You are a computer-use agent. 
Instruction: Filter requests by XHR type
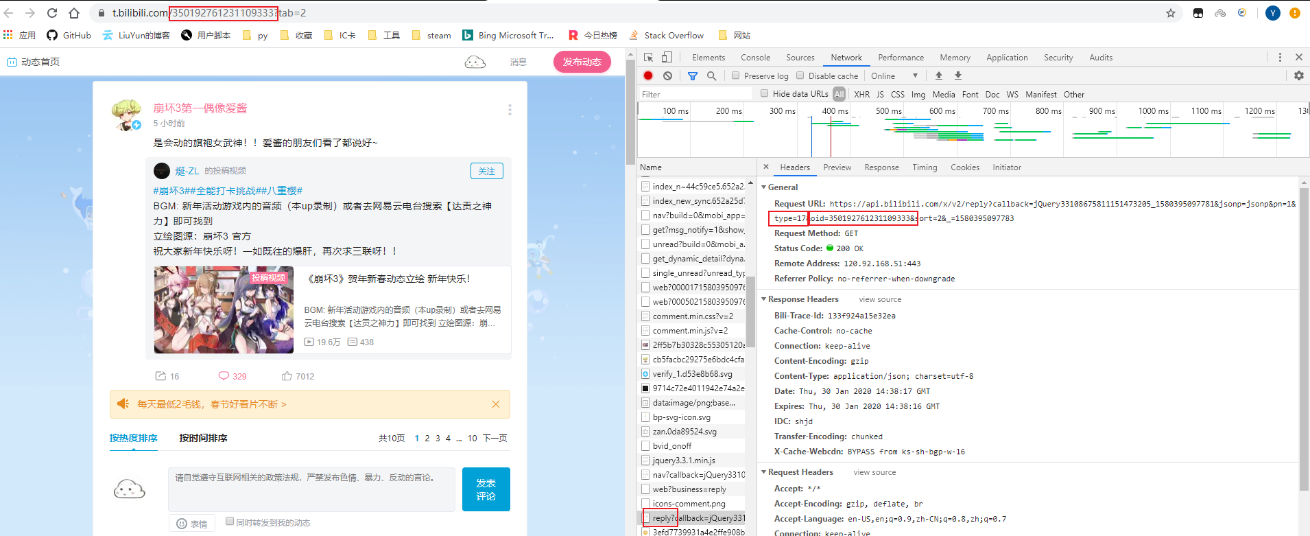pos(861,94)
